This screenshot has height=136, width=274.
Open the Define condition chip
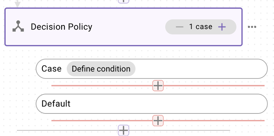click(101, 69)
